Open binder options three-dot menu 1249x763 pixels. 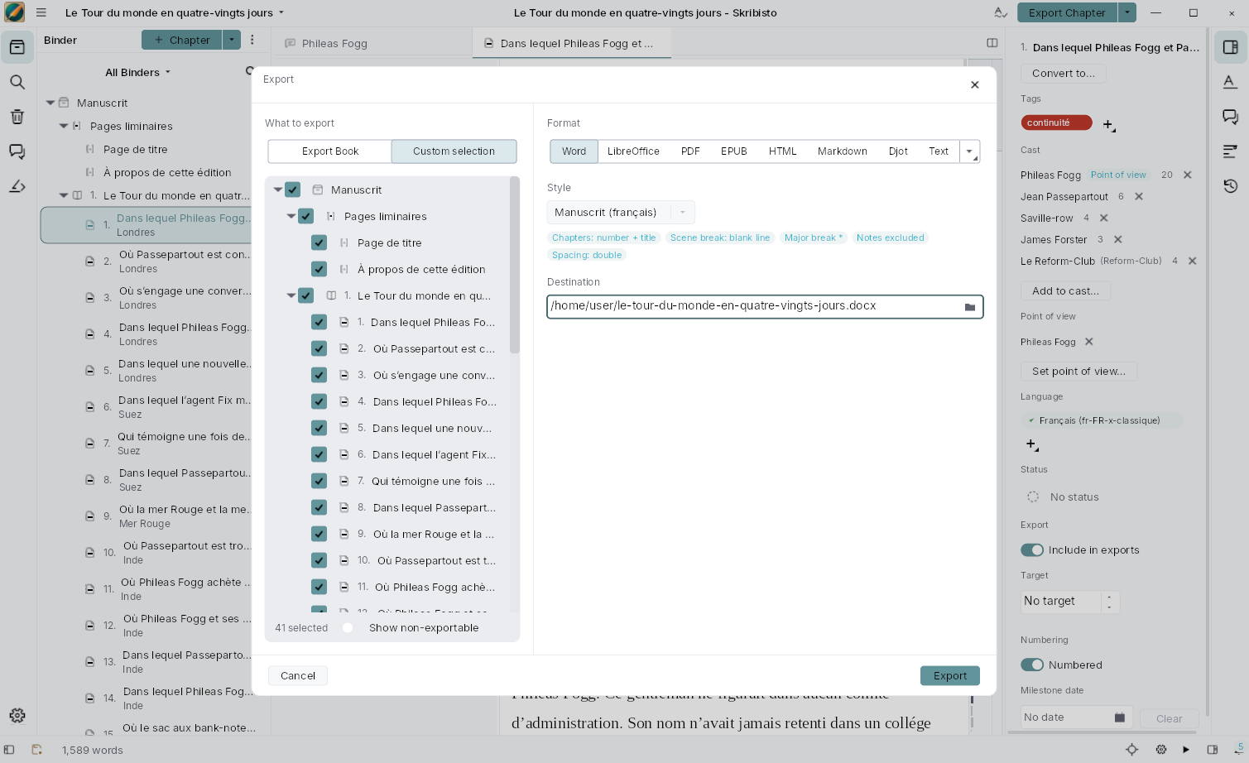click(x=252, y=40)
